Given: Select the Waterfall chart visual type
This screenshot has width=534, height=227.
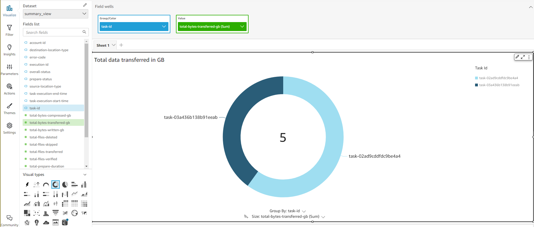Looking at the screenshot, I should [65, 194].
